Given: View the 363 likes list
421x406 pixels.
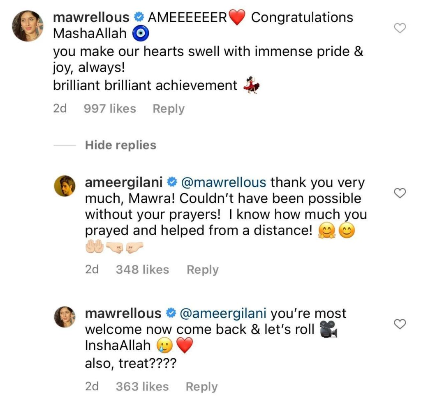Looking at the screenshot, I should tap(142, 387).
